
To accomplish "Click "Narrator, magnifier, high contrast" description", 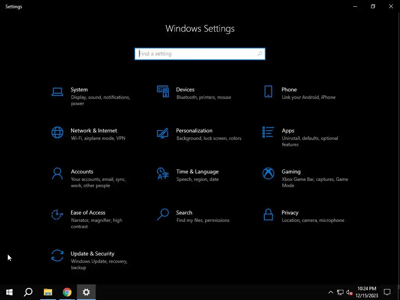I will tap(96, 223).
